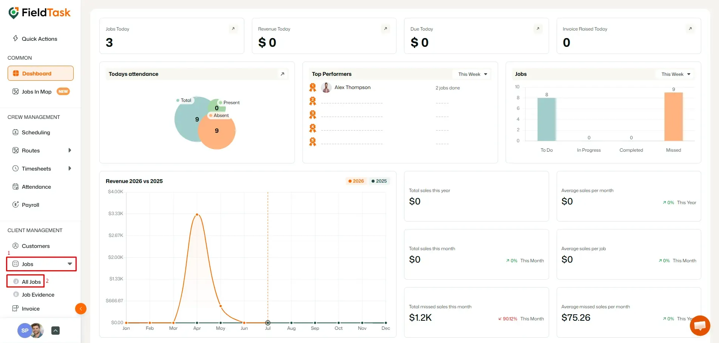Click the rank 5 medal badge
The height and width of the screenshot is (343, 719).
pyautogui.click(x=313, y=142)
